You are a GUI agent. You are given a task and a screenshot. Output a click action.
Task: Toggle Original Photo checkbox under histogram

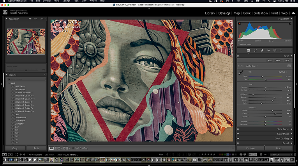pos(239,45)
